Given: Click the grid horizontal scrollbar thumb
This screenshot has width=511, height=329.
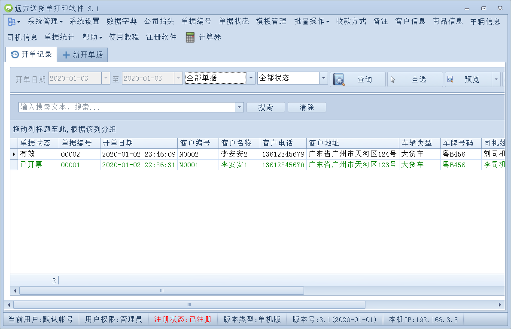Looking at the screenshot, I should (161, 290).
